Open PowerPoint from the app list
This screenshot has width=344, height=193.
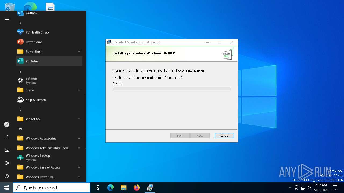(x=49, y=42)
